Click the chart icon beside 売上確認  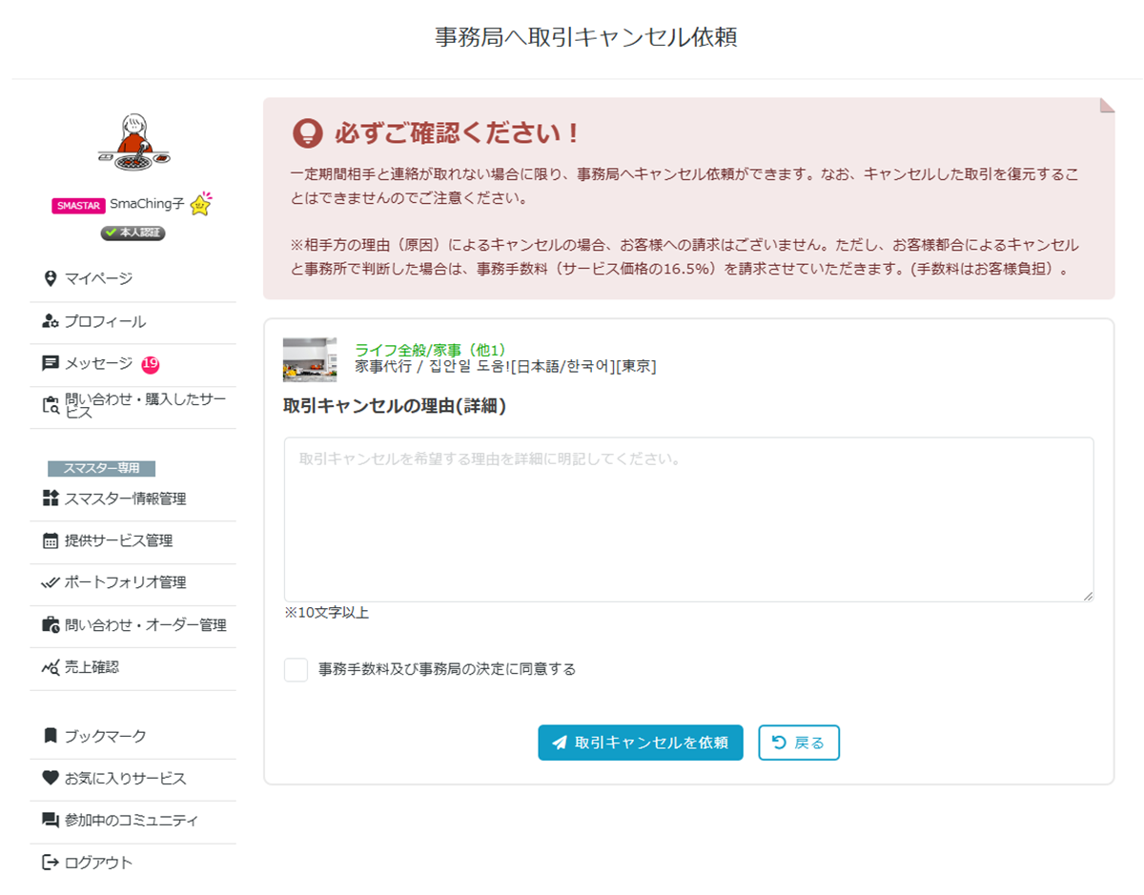click(x=51, y=667)
